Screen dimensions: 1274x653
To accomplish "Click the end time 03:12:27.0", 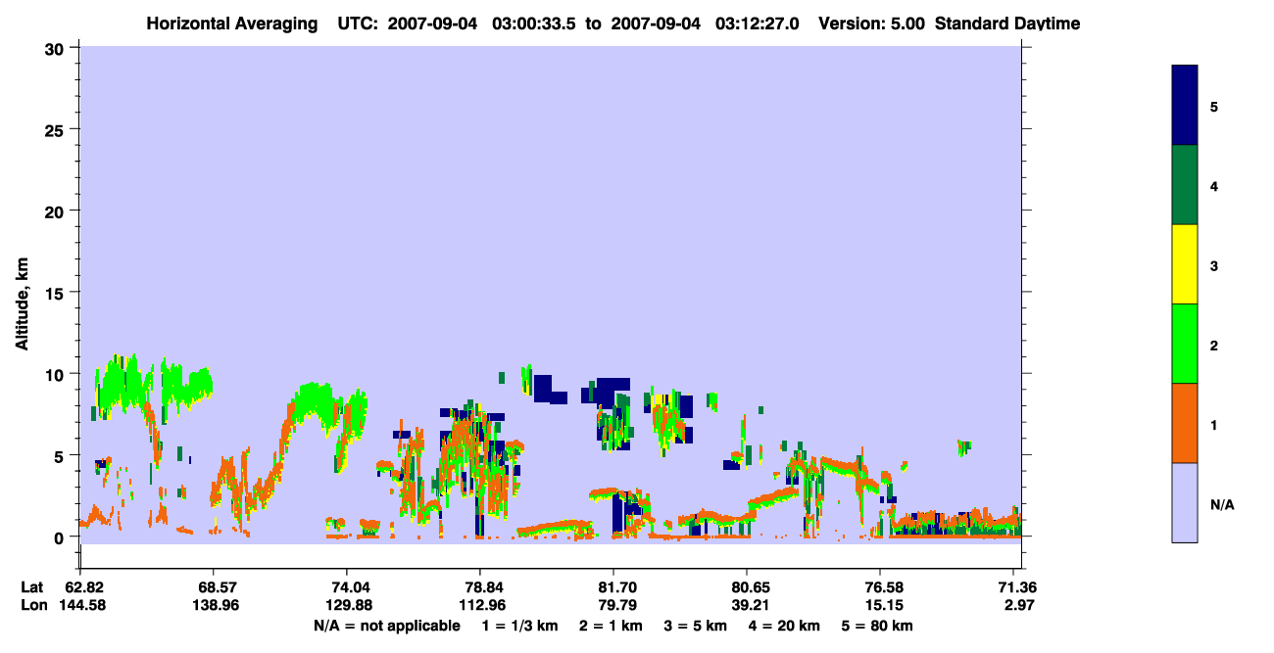I will tap(759, 23).
